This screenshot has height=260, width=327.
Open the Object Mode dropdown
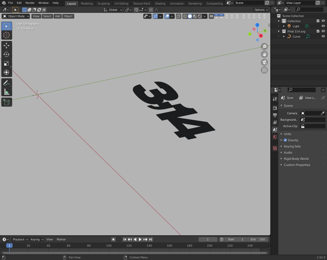pyautogui.click(x=16, y=16)
